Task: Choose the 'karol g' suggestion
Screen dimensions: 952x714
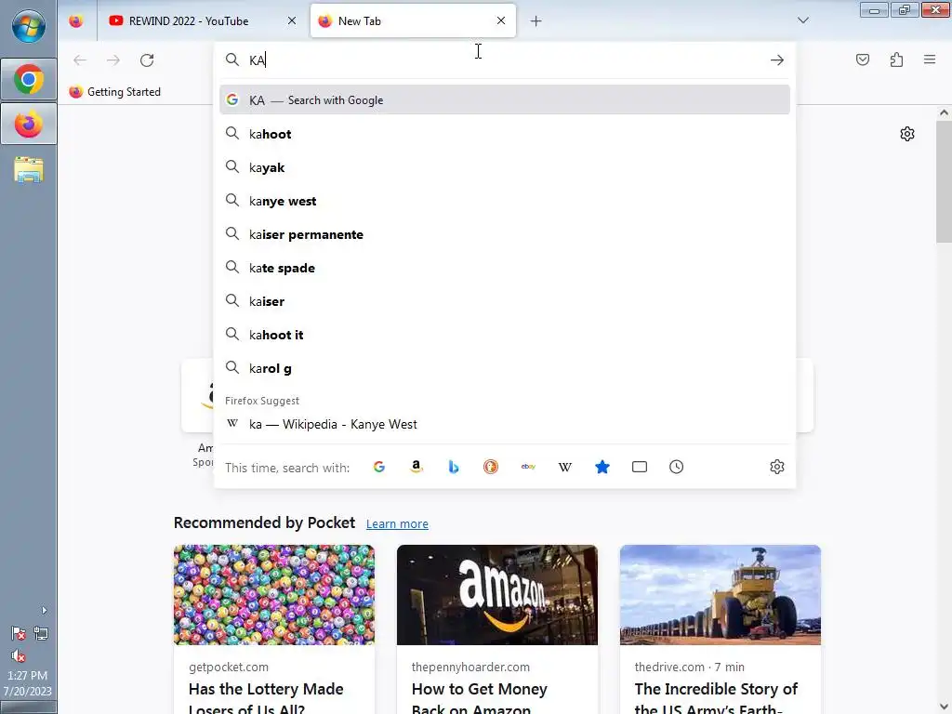Action: pos(505,368)
